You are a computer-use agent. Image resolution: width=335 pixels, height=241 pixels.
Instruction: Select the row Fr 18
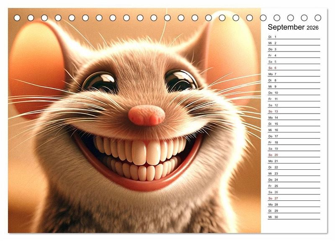tap(294, 142)
